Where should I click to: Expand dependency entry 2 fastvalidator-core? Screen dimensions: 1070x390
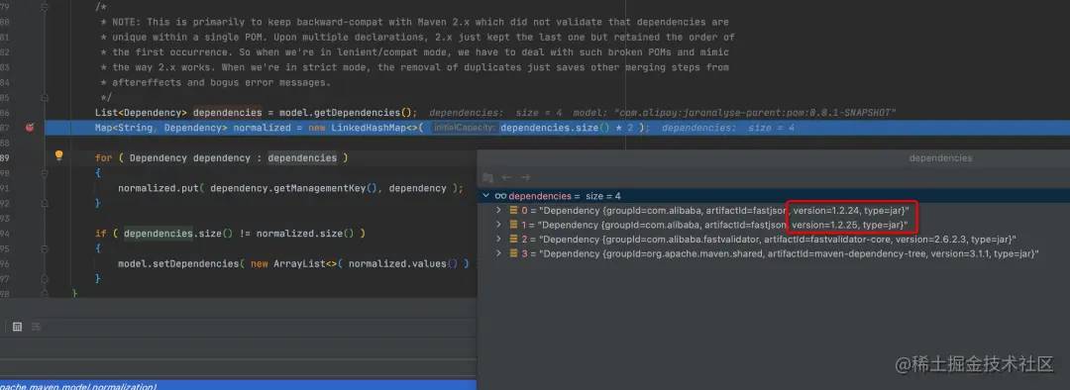point(498,239)
